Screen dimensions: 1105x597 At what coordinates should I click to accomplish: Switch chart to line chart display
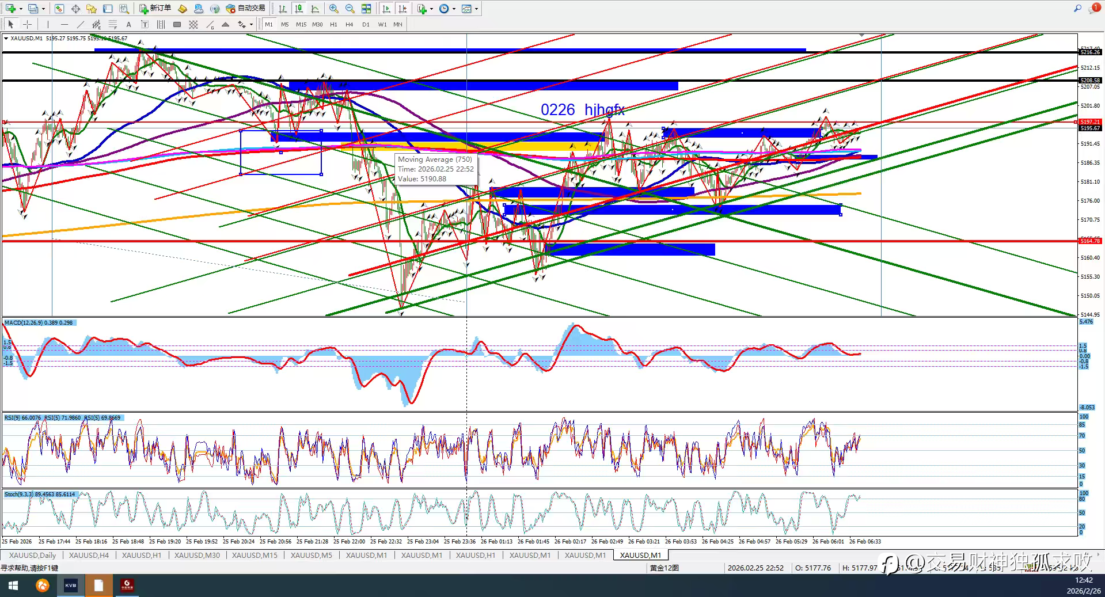click(x=315, y=8)
